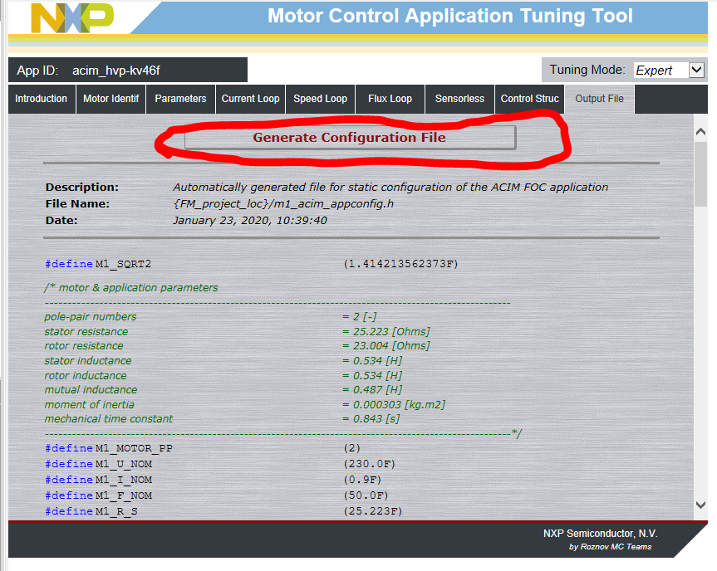Screen dimensions: 717x571
Task: Click the M1_F_NOM value (50.0F)
Action: [x=366, y=495]
